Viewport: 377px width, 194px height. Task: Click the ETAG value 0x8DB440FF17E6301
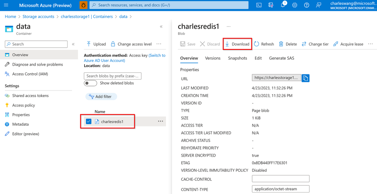pos(269,163)
